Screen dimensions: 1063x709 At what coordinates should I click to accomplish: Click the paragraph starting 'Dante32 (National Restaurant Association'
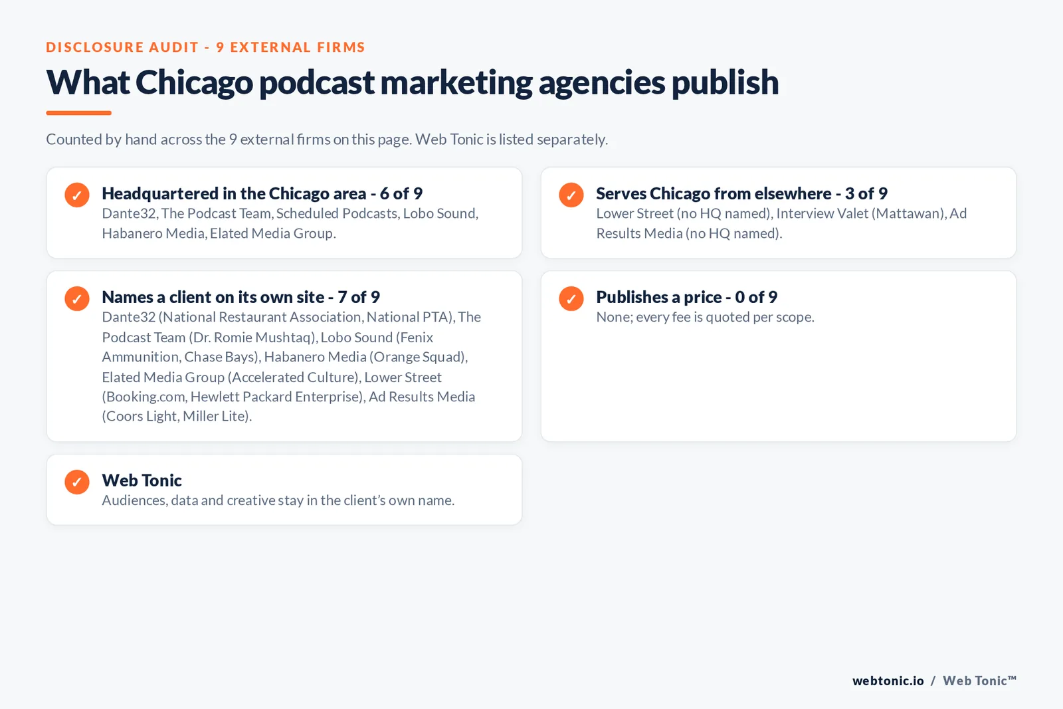pos(291,367)
